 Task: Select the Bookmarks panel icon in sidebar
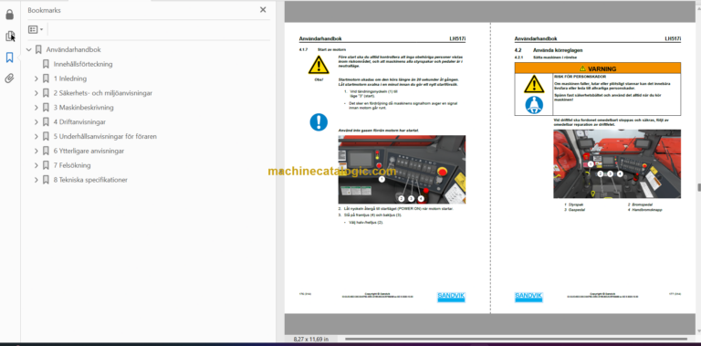9,58
